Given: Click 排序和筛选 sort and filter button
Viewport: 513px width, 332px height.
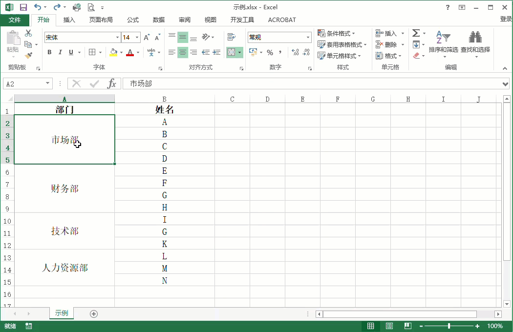Looking at the screenshot, I should (x=443, y=44).
